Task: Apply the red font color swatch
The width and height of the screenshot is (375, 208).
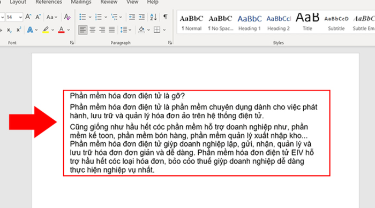Action: 61,30
